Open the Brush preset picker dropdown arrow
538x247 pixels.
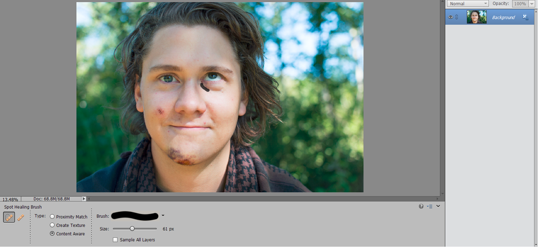tap(163, 216)
